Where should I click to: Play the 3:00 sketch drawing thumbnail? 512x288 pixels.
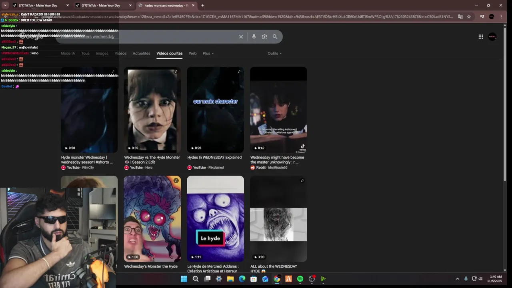click(278, 219)
